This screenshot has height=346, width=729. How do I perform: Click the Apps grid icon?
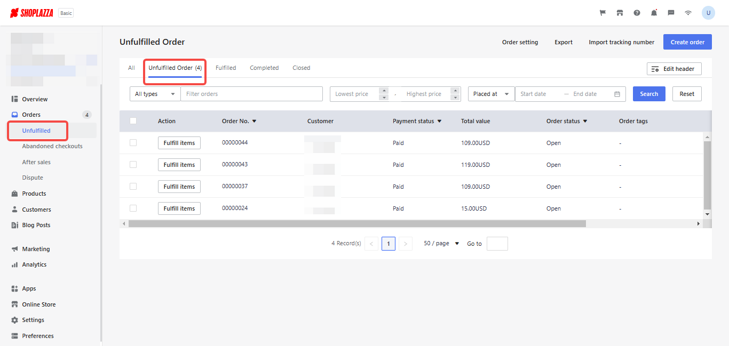point(15,288)
